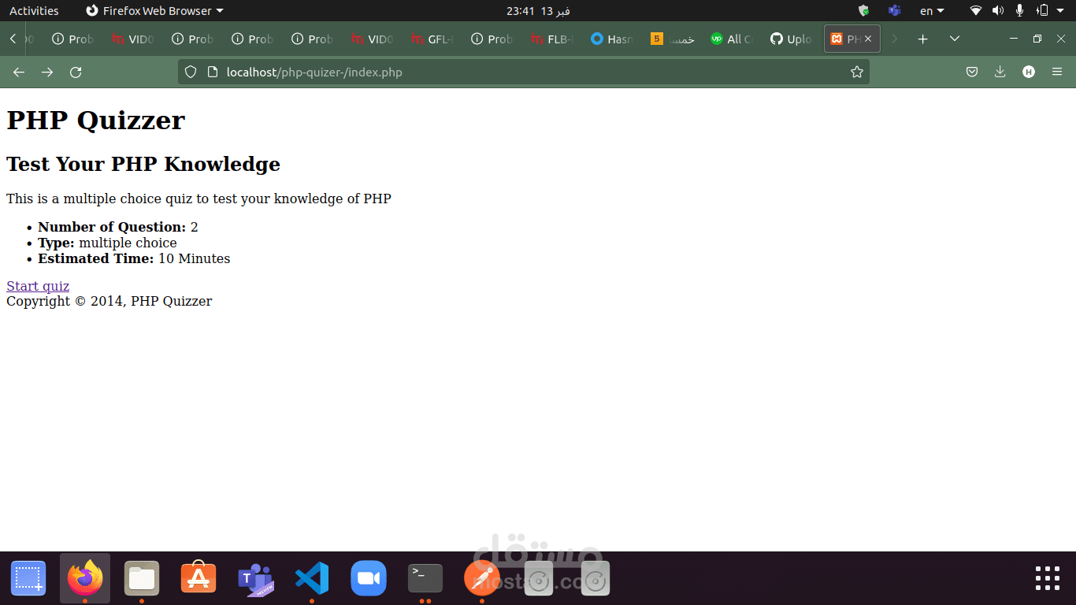This screenshot has width=1076, height=605.
Task: Reload the current page
Action: (76, 72)
